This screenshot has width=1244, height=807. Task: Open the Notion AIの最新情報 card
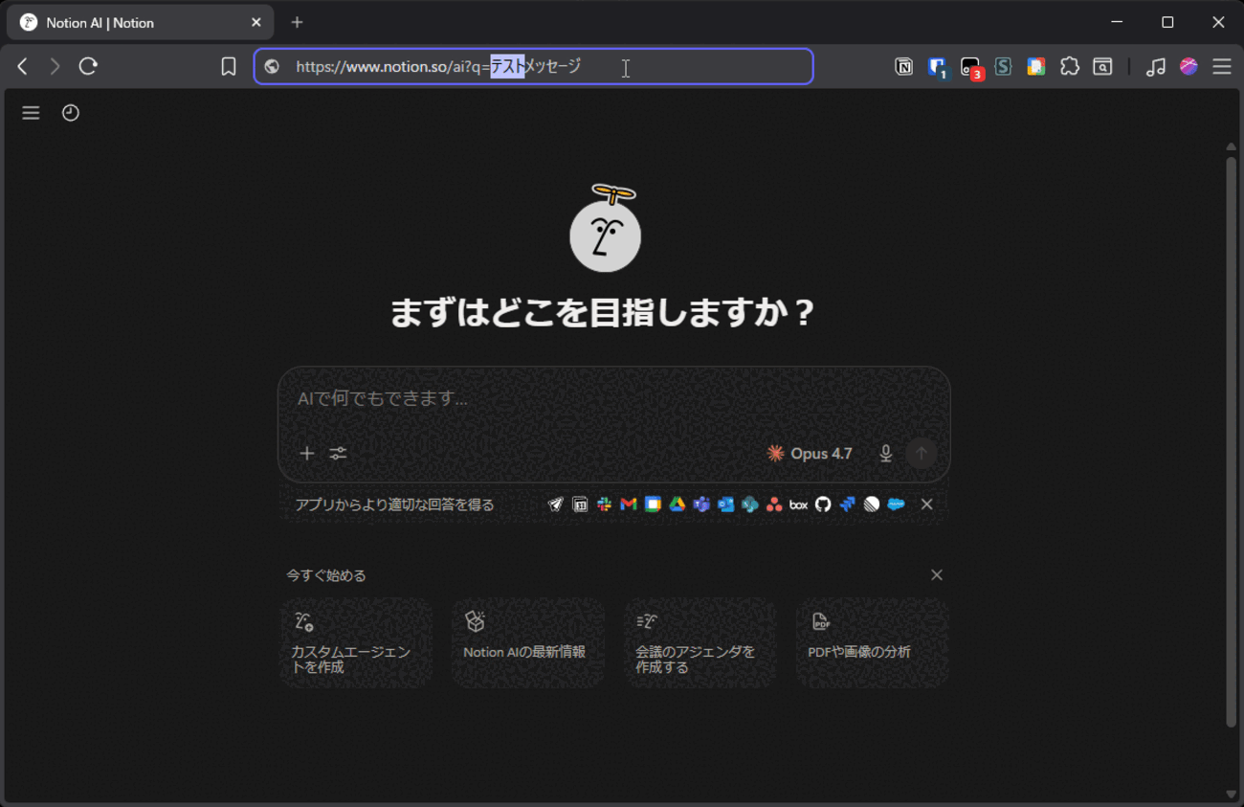528,643
